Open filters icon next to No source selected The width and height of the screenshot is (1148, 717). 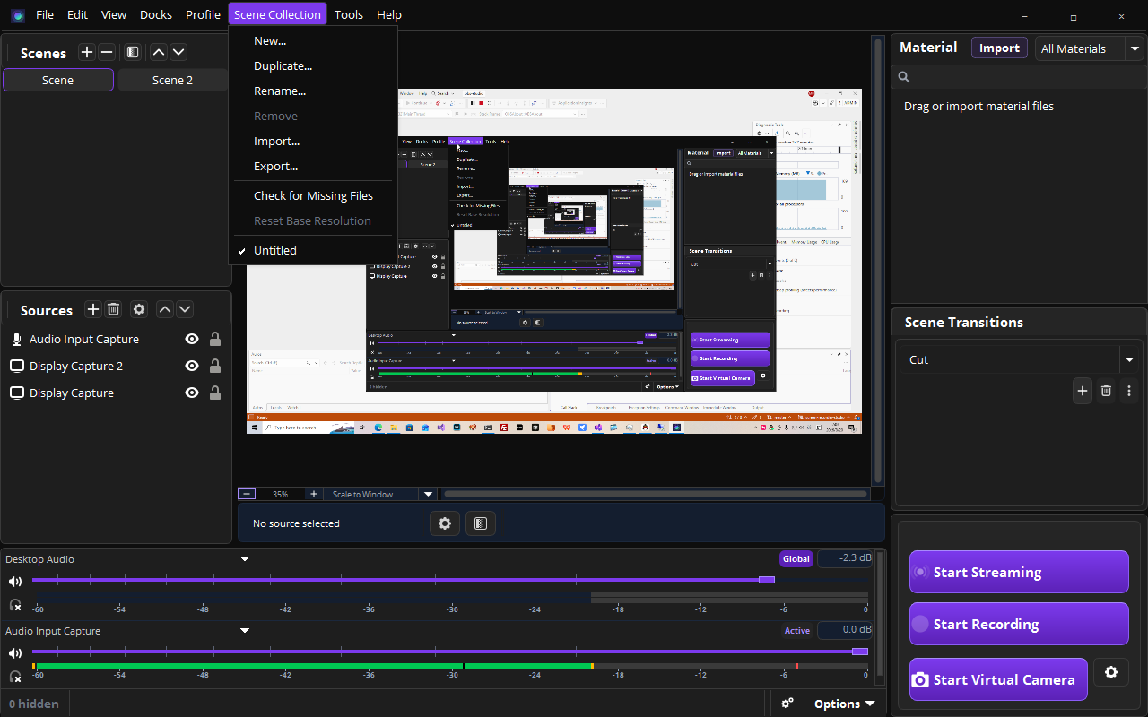click(481, 523)
